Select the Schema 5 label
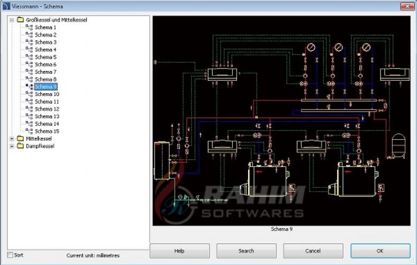Image resolution: width=417 pixels, height=265 pixels. [46, 57]
